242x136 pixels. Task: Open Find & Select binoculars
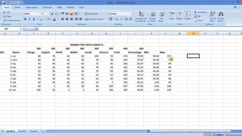221,17
